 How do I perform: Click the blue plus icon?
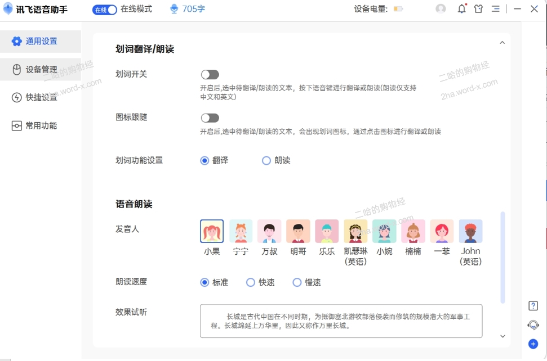click(x=533, y=344)
